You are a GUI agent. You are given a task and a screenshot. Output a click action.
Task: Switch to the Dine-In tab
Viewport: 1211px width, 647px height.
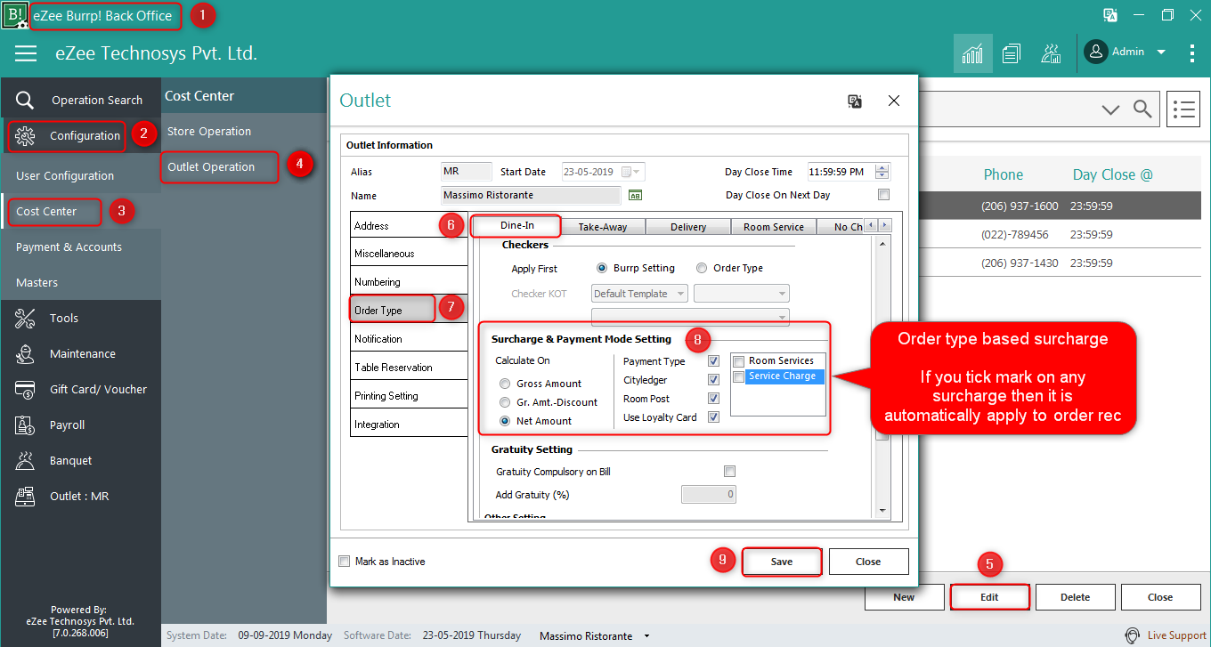[516, 225]
